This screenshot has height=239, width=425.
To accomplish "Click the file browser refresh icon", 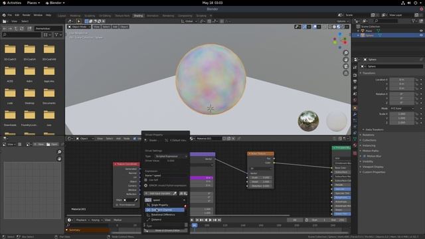I will pyautogui.click(x=22, y=29).
